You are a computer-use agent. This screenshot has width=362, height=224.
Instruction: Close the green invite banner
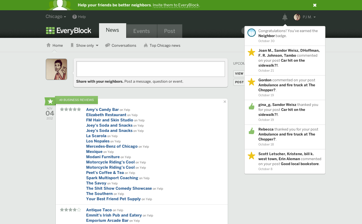[x=315, y=5]
